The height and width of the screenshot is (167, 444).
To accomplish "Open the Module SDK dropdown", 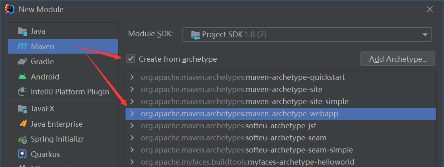I will (x=307, y=35).
